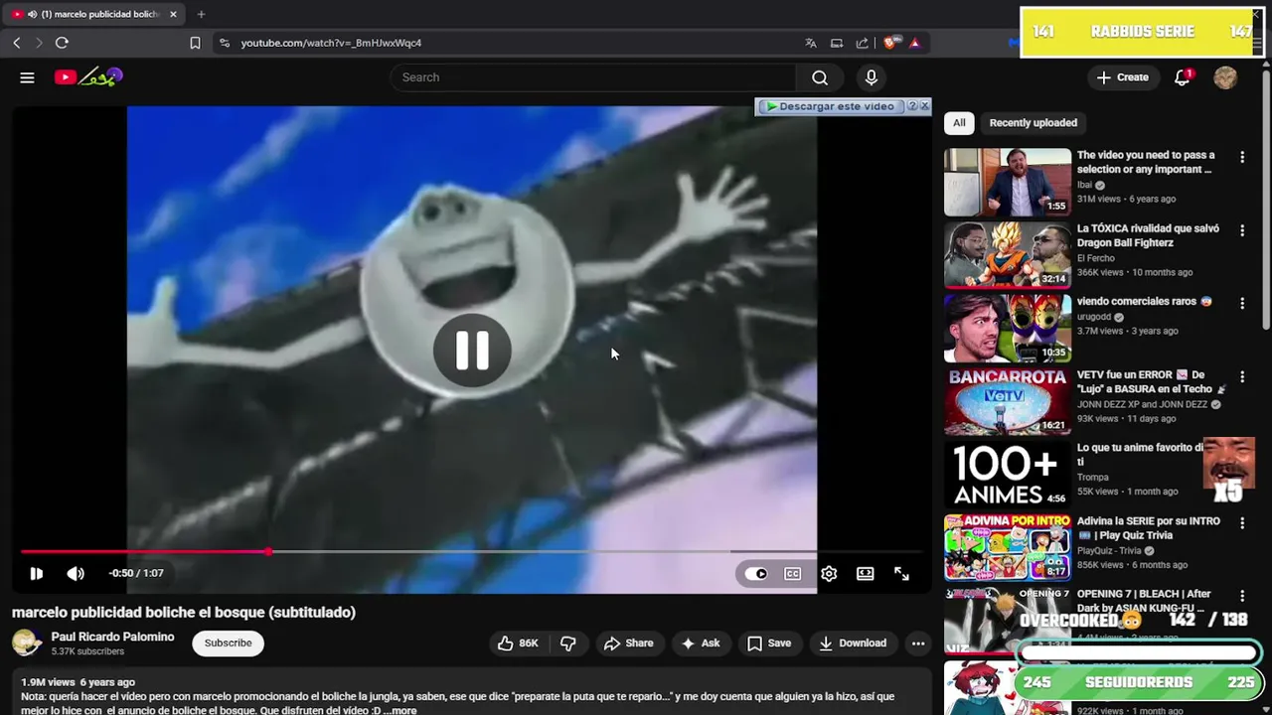
Task: Dislike the video
Action: (568, 643)
